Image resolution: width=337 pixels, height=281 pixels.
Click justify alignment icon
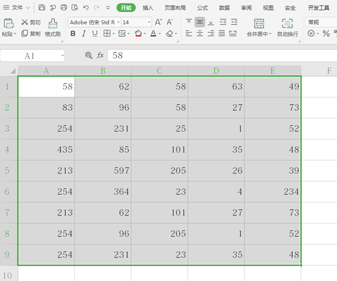tap(221, 34)
